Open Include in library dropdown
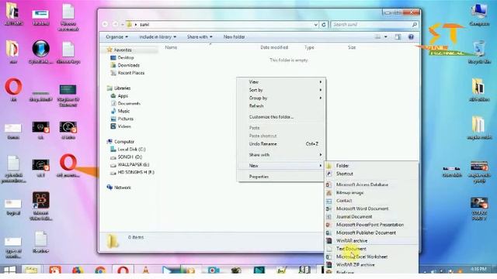497x279 pixels. [158, 37]
